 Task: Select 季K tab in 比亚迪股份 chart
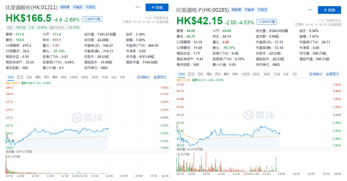point(55,77)
